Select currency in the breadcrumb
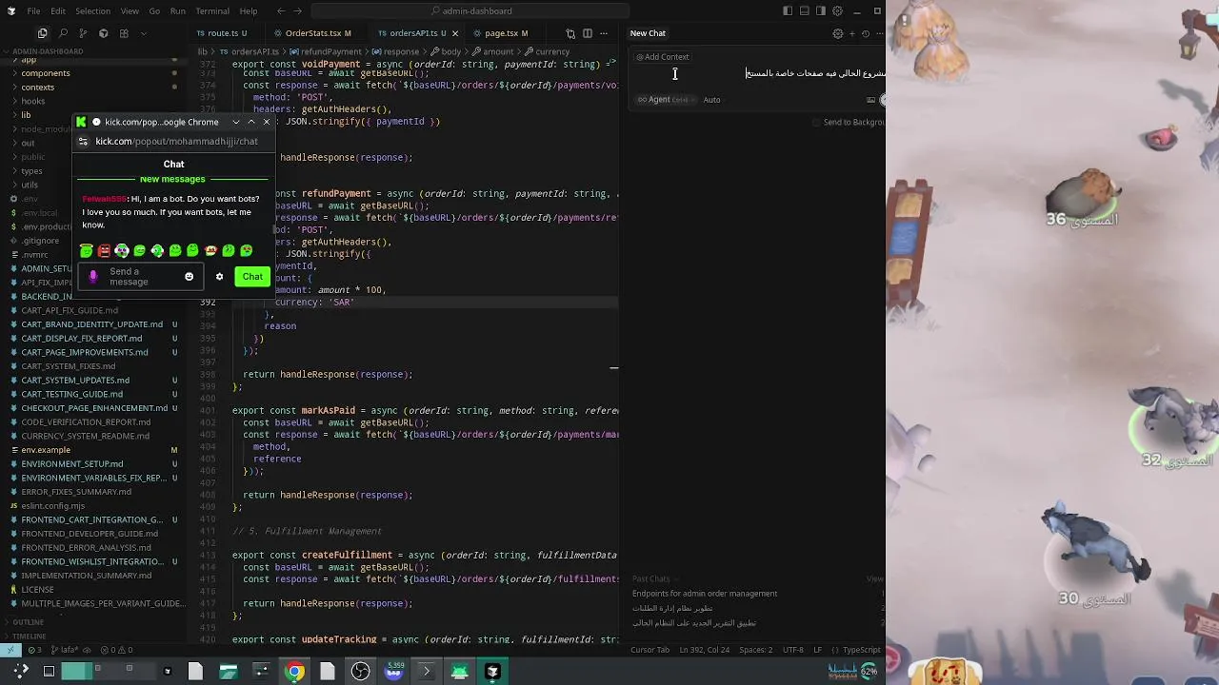Screen dimensions: 1219x685 (x=547, y=51)
